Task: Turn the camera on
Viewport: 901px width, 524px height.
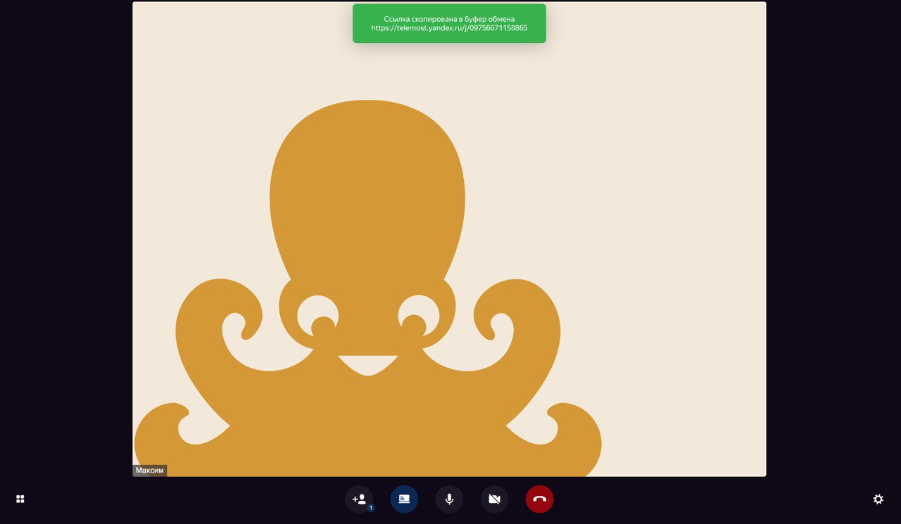Action: (x=494, y=499)
